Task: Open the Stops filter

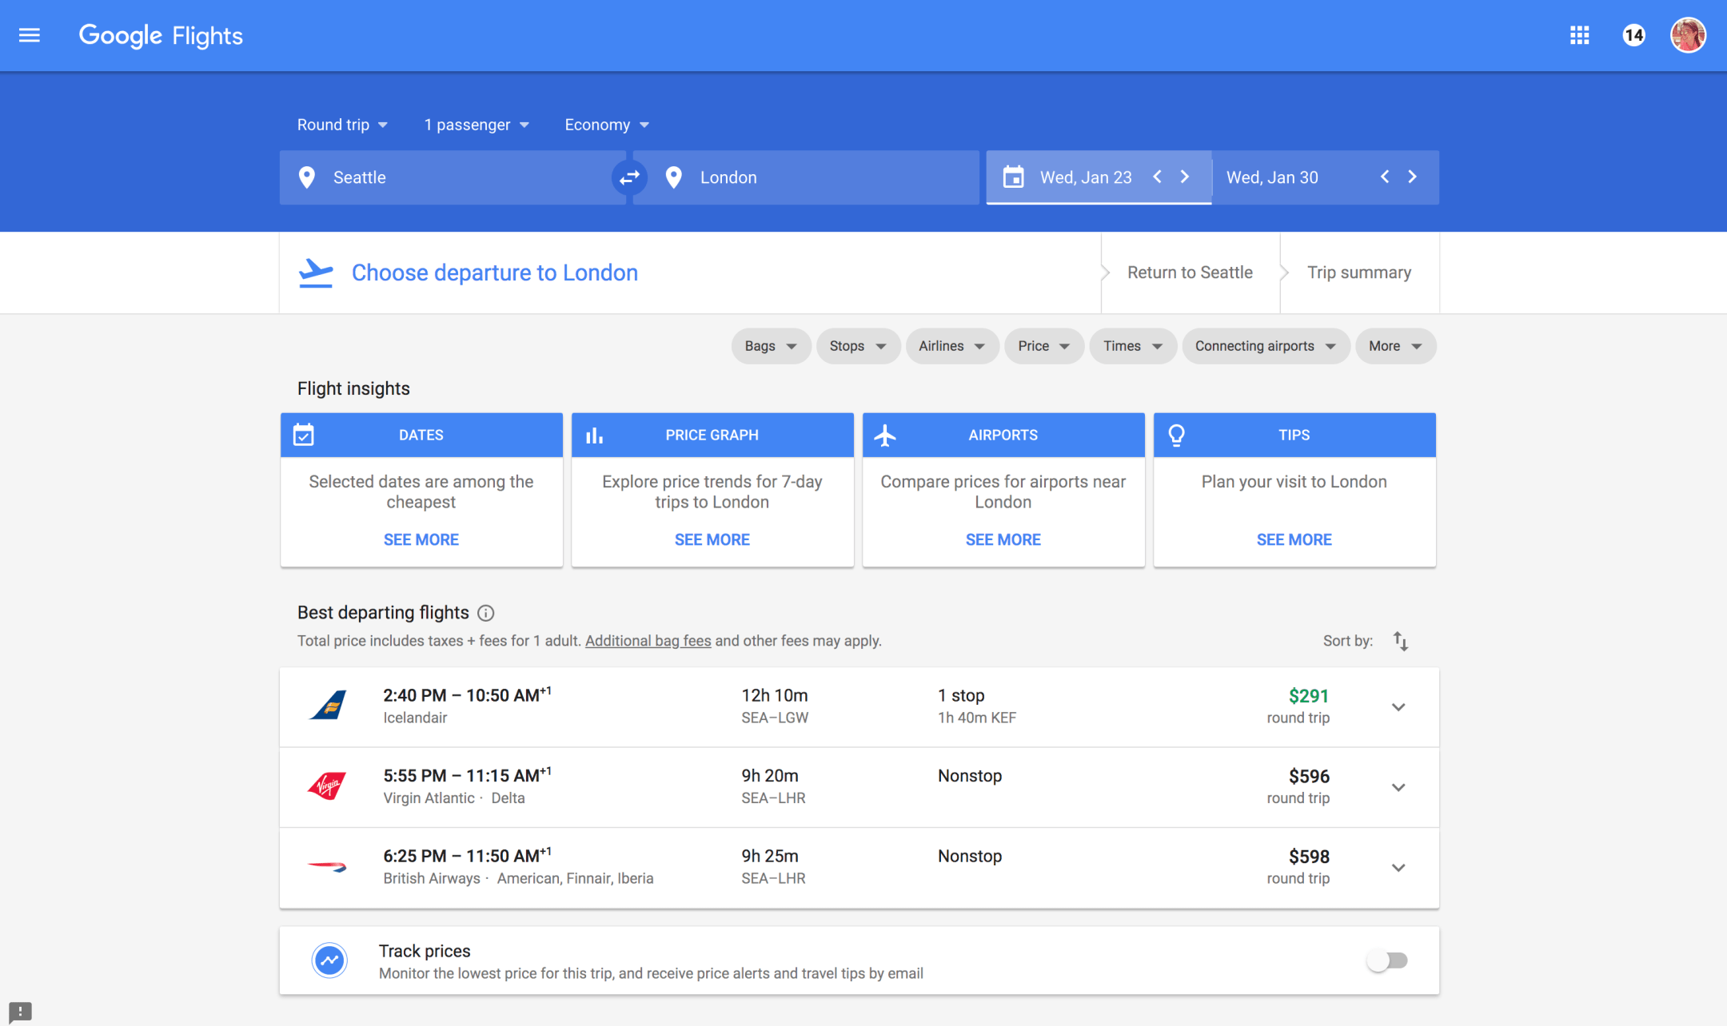Action: tap(858, 346)
